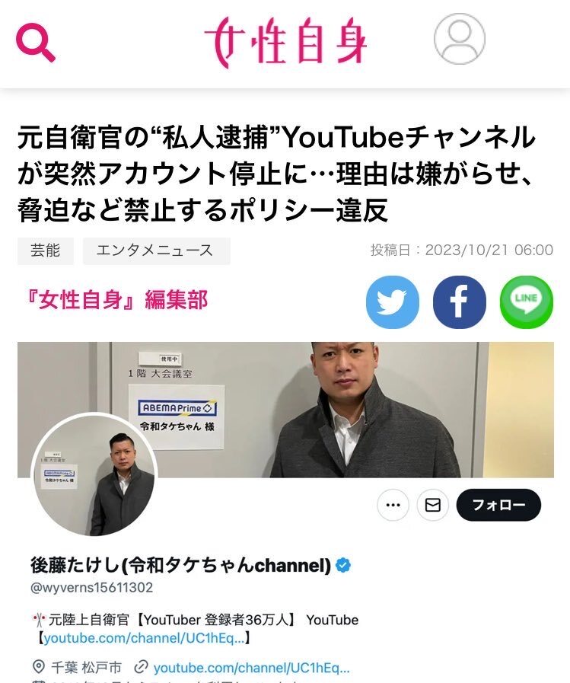The image size is (570, 683).
Task: Select the エンタメニュース category tag
Action: pyautogui.click(x=156, y=251)
